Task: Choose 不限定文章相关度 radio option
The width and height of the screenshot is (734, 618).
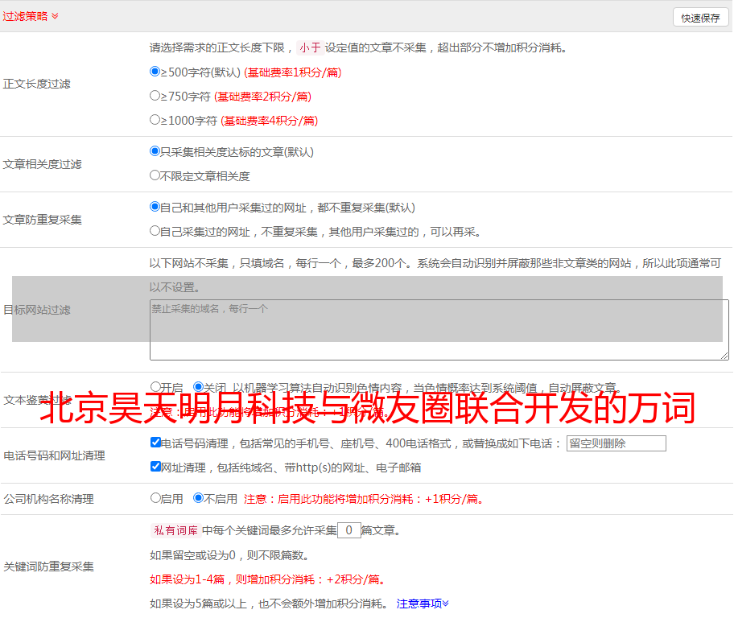Action: coord(155,175)
